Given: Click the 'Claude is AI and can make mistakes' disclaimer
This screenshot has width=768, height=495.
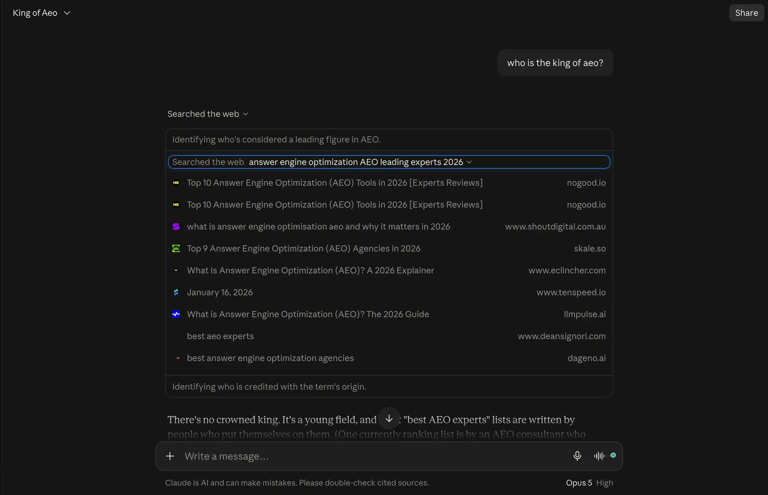Looking at the screenshot, I should point(297,483).
